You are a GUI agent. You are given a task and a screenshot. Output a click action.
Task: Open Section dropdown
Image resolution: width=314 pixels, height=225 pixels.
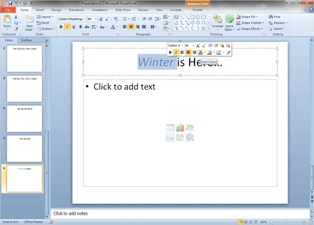coord(45,29)
